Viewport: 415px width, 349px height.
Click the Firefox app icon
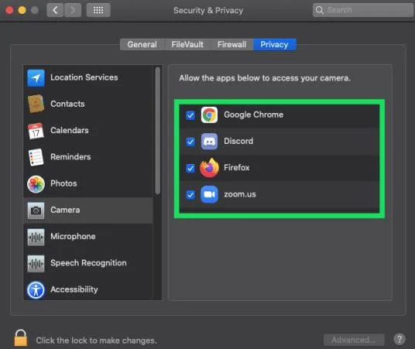pyautogui.click(x=209, y=168)
